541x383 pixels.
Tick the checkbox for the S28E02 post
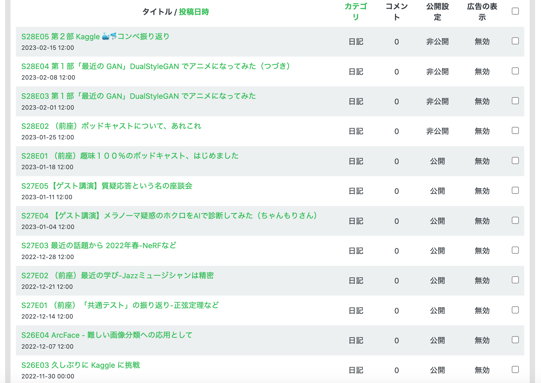(515, 131)
